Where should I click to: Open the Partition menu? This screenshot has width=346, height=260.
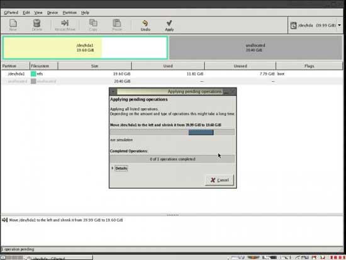69,13
